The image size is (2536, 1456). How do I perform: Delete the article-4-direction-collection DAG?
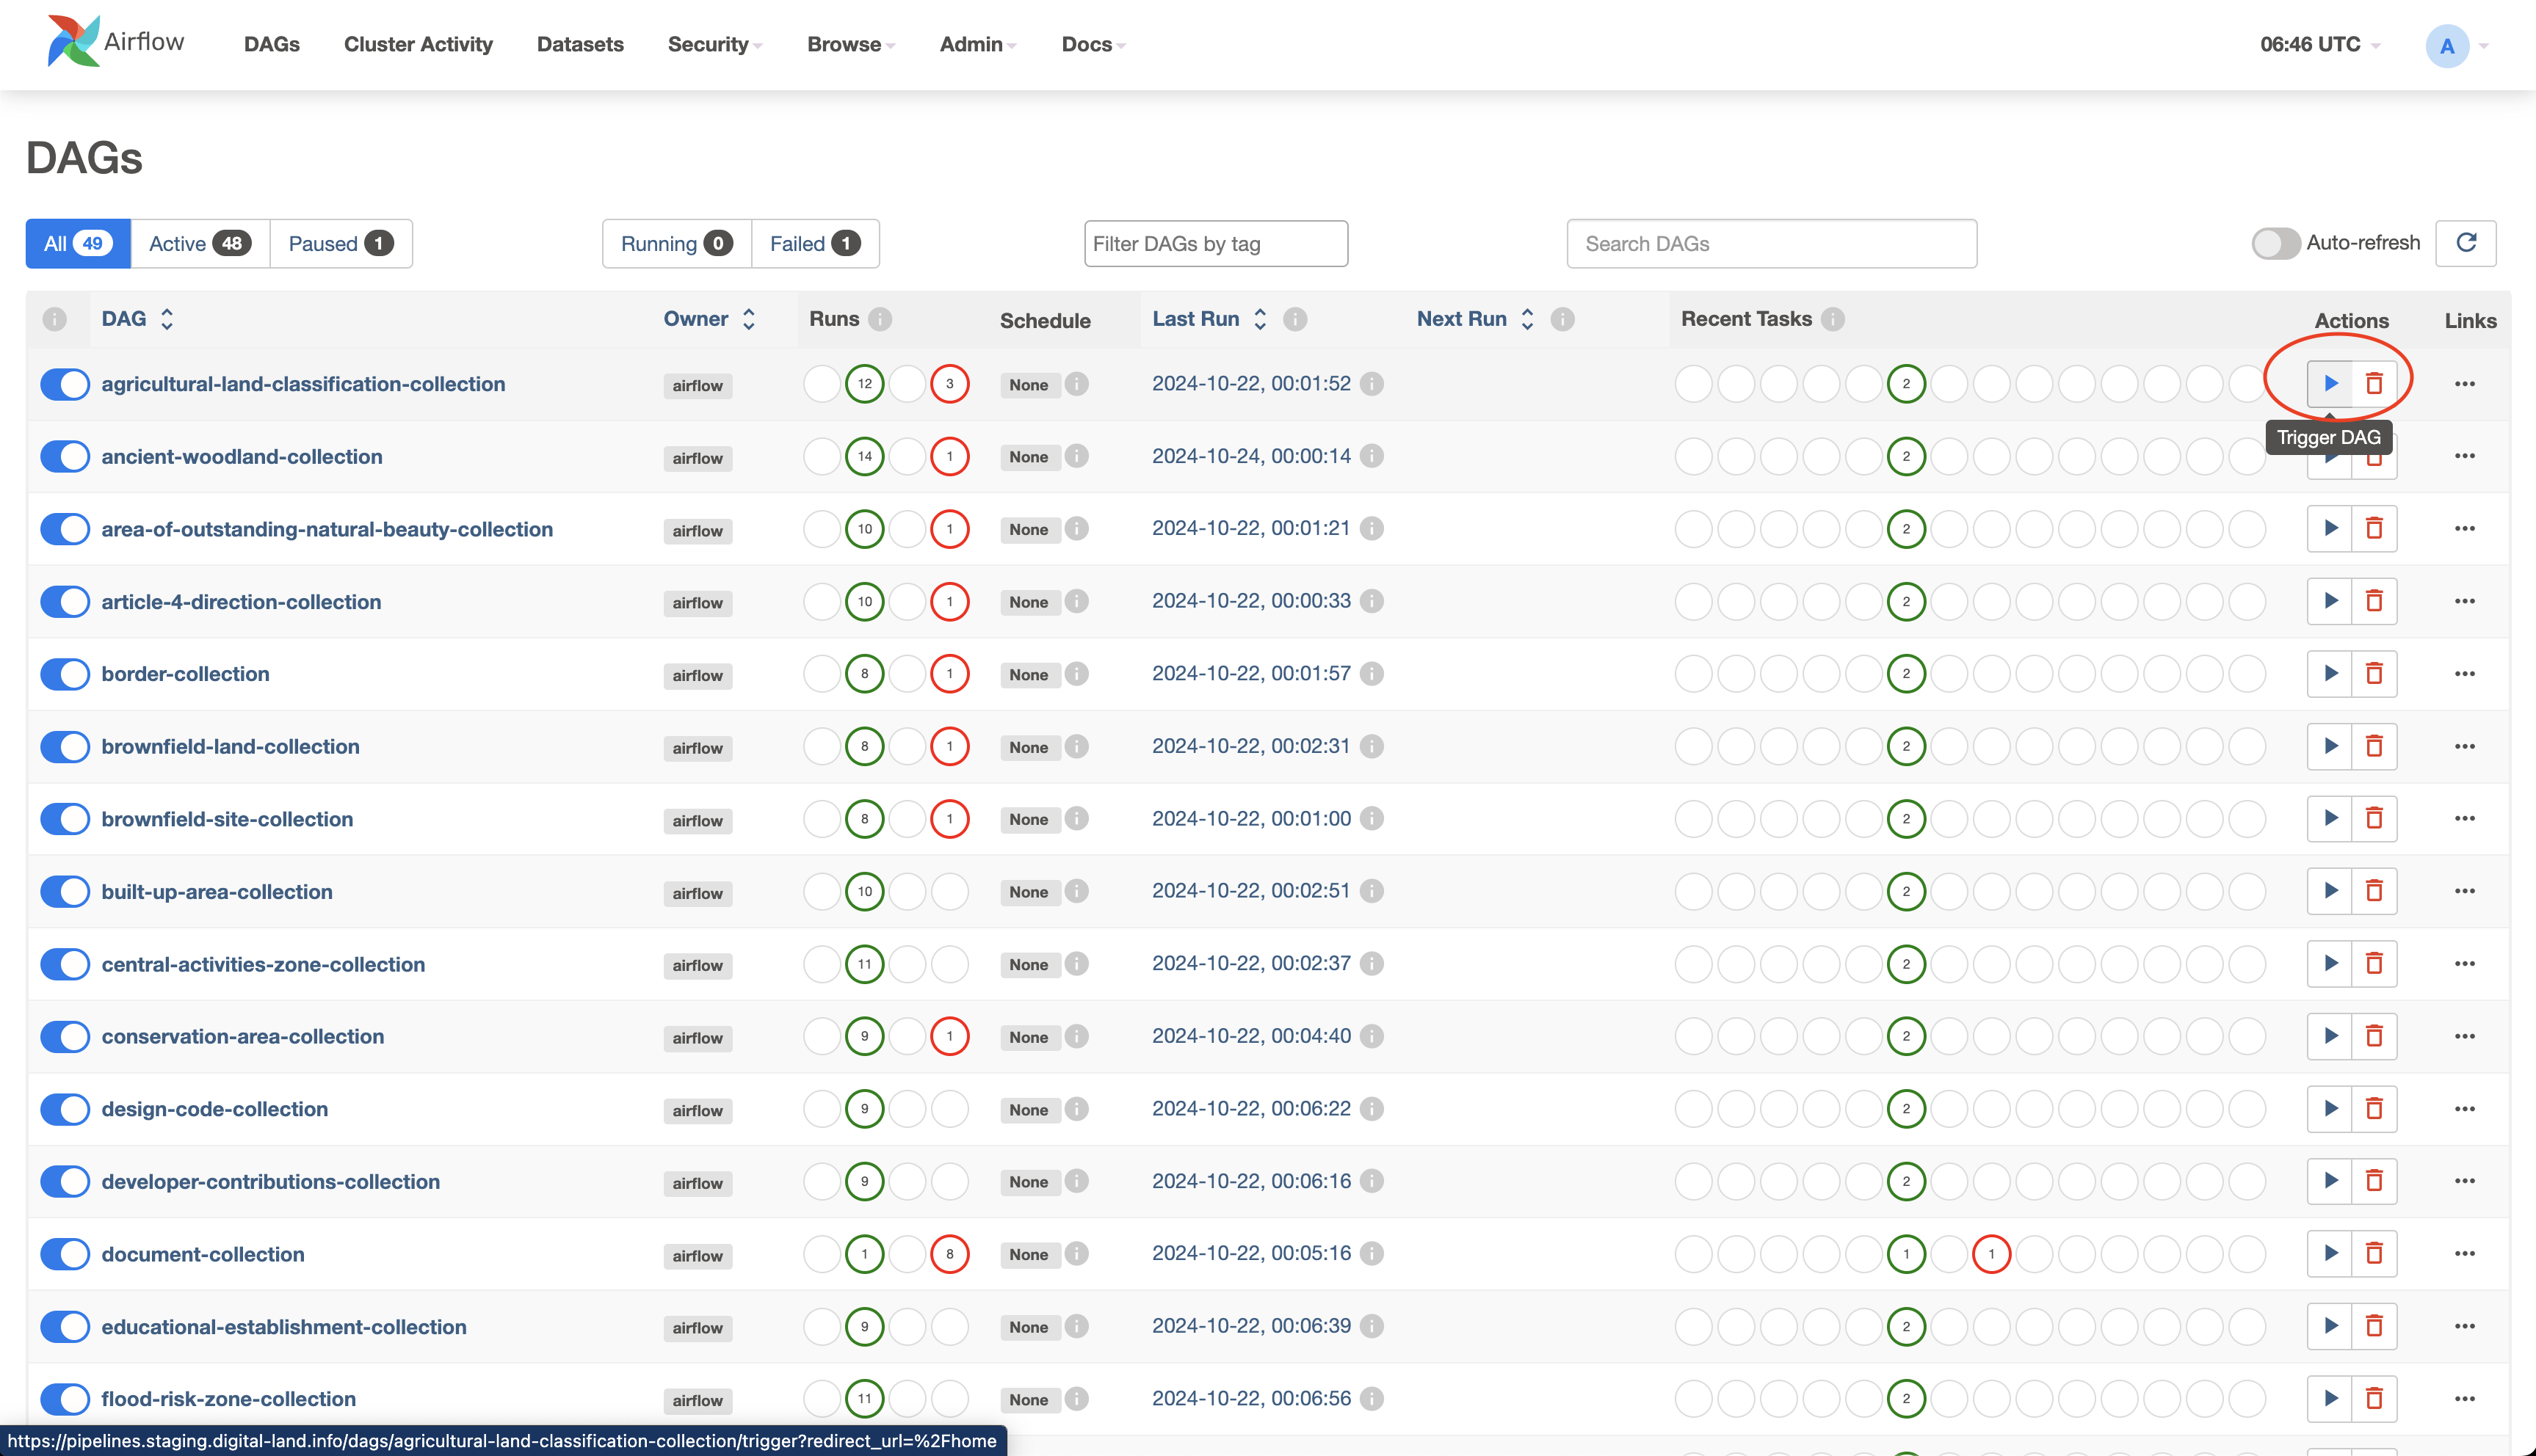(x=2374, y=601)
